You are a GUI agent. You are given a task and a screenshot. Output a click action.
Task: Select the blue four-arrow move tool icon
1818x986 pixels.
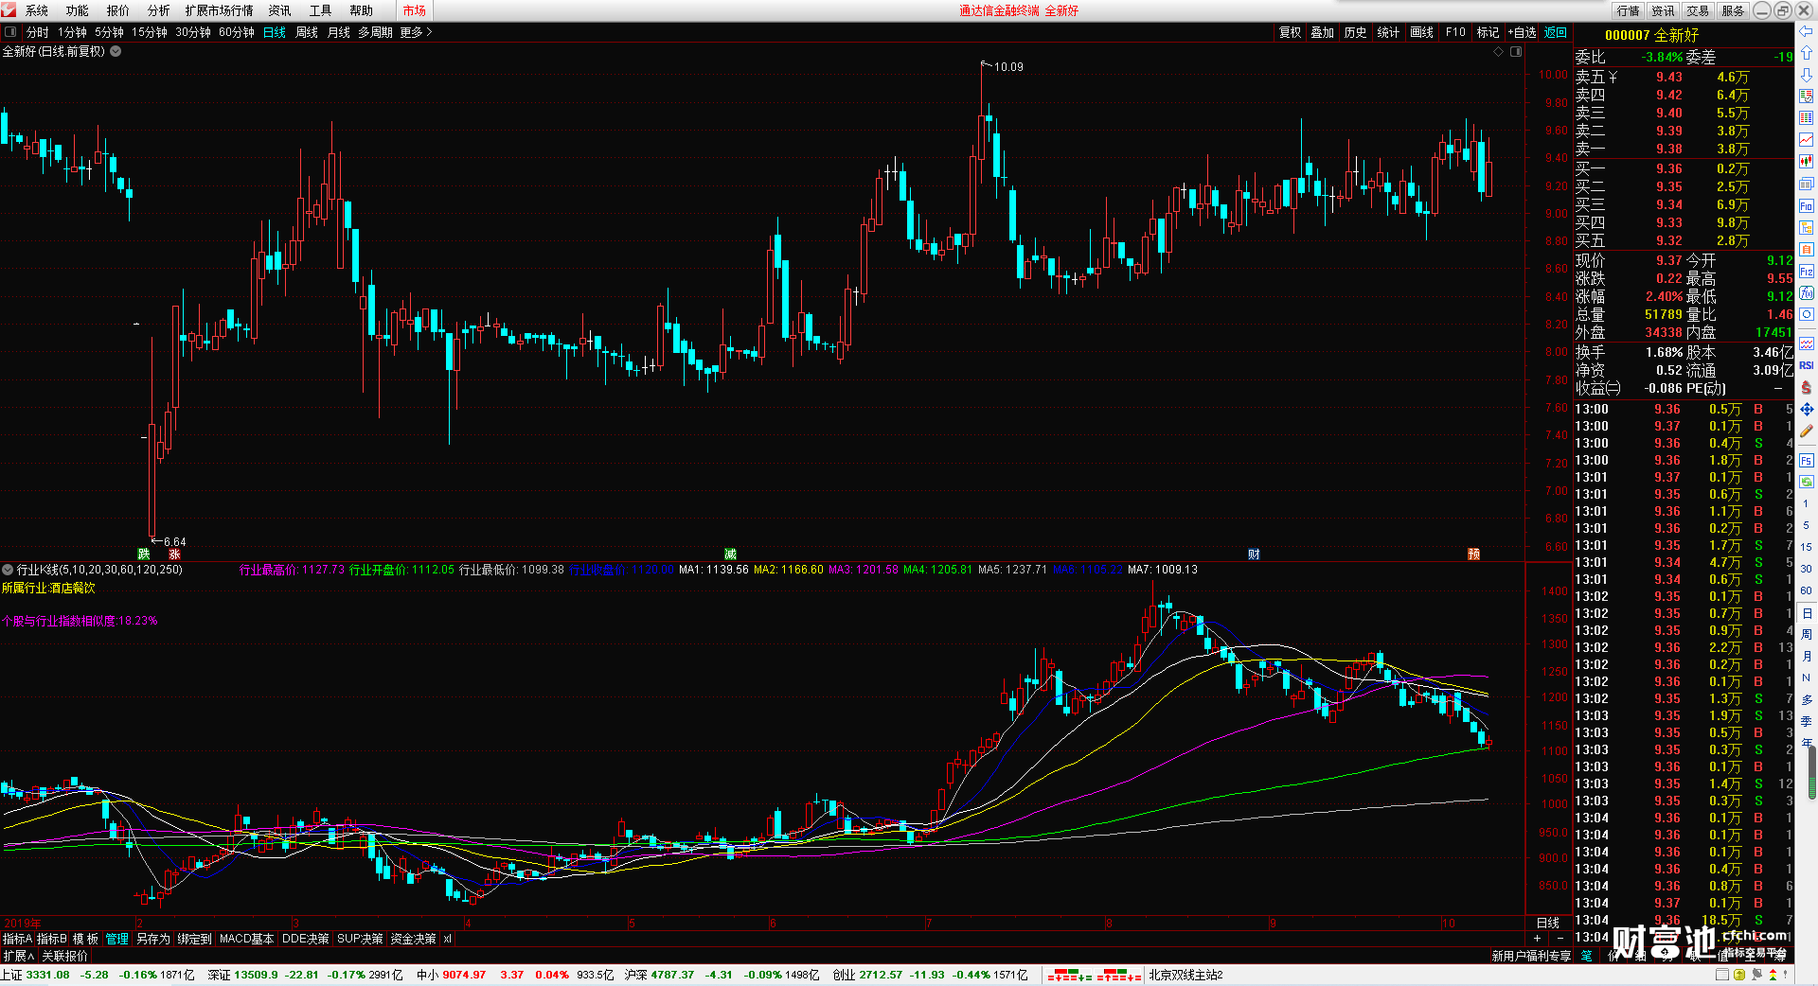1807,409
